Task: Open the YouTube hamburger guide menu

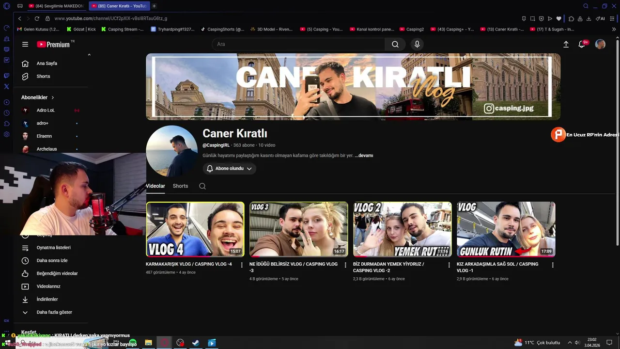Action: 25,44
